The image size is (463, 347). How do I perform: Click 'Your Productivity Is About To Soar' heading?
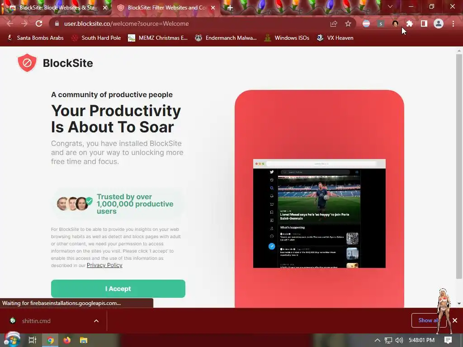tap(116, 119)
